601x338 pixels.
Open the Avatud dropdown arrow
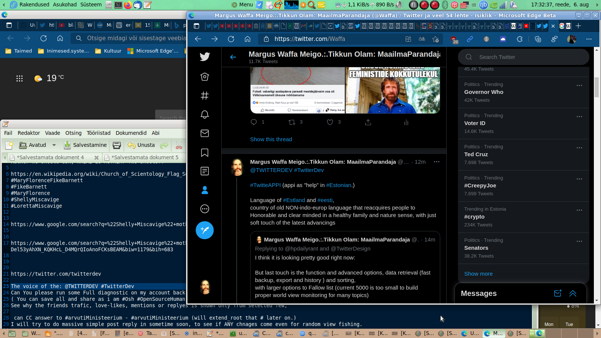click(54, 145)
